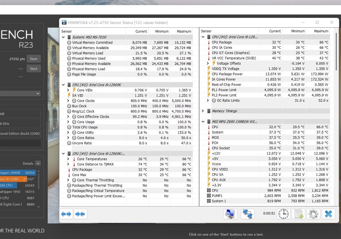Expand the Core VIDs row
This screenshot has width=341, height=239.
pyautogui.click(x=68, y=90)
